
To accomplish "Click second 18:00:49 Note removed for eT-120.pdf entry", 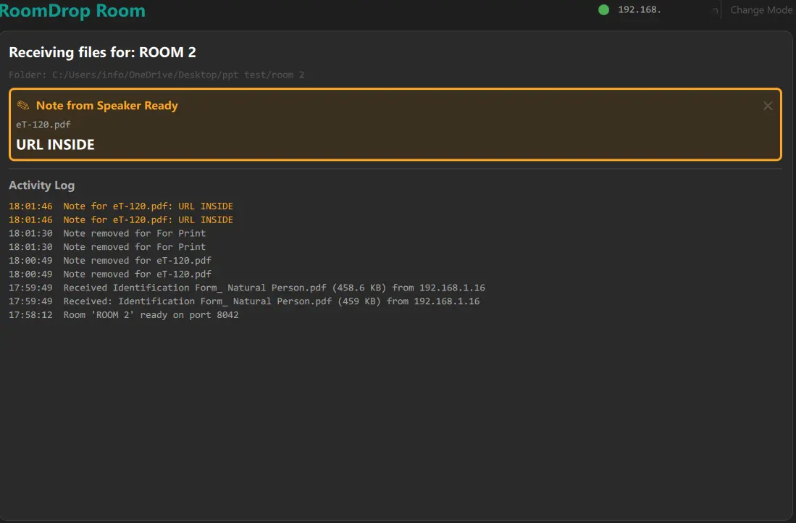I will [x=109, y=275].
